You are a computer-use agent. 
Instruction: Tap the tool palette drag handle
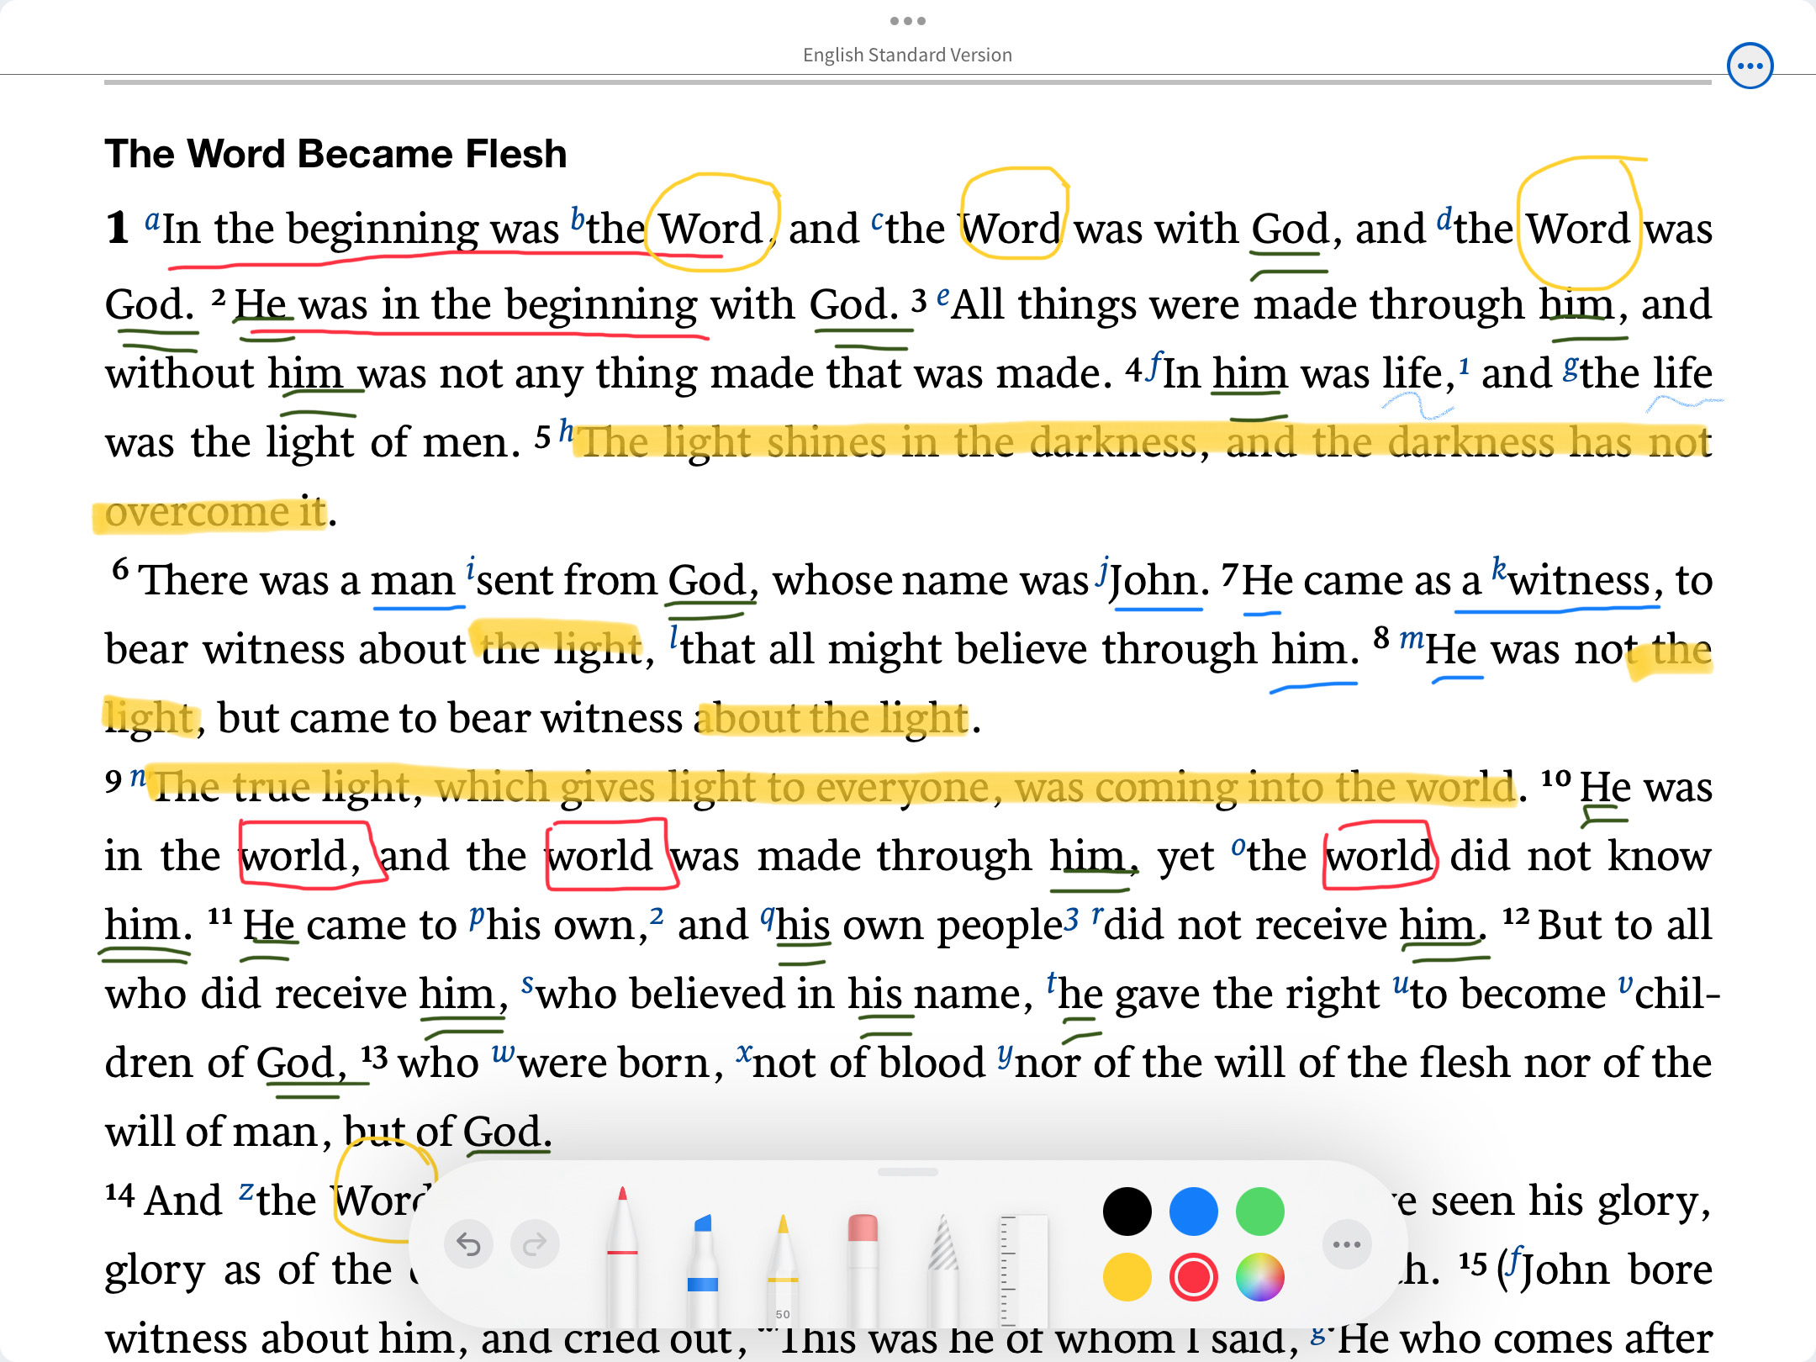pos(907,1171)
